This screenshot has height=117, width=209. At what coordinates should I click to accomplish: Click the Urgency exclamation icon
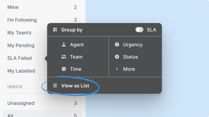tap(117, 45)
